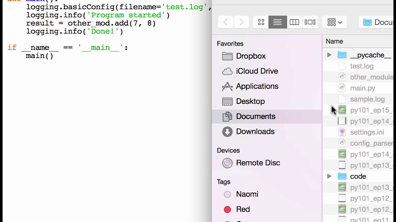Switch Finder to column view

click(294, 22)
